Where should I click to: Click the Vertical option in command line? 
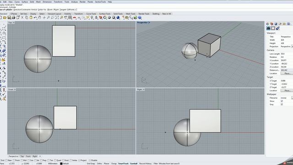pos(35,10)
